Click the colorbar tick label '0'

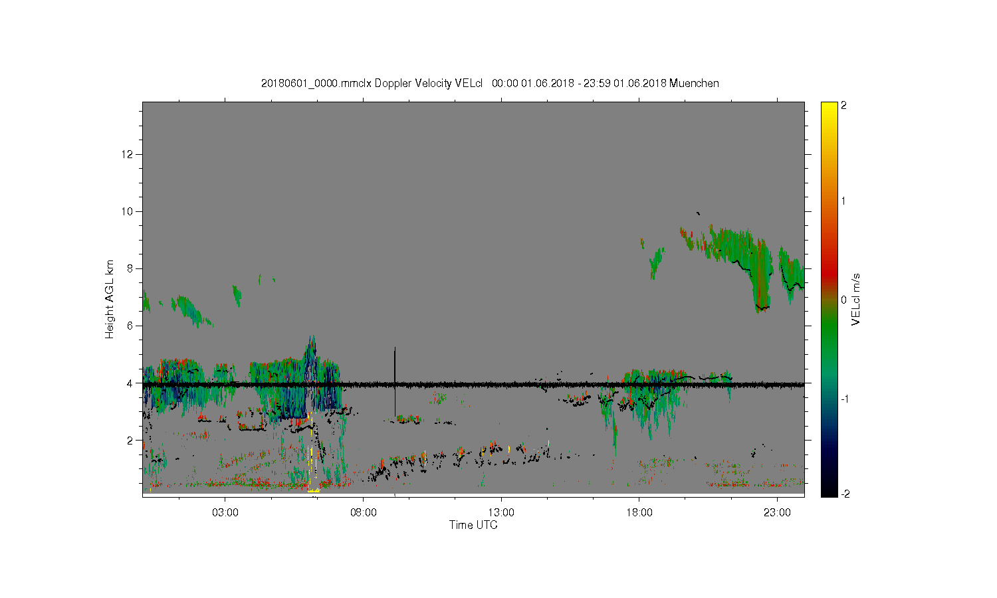844,300
